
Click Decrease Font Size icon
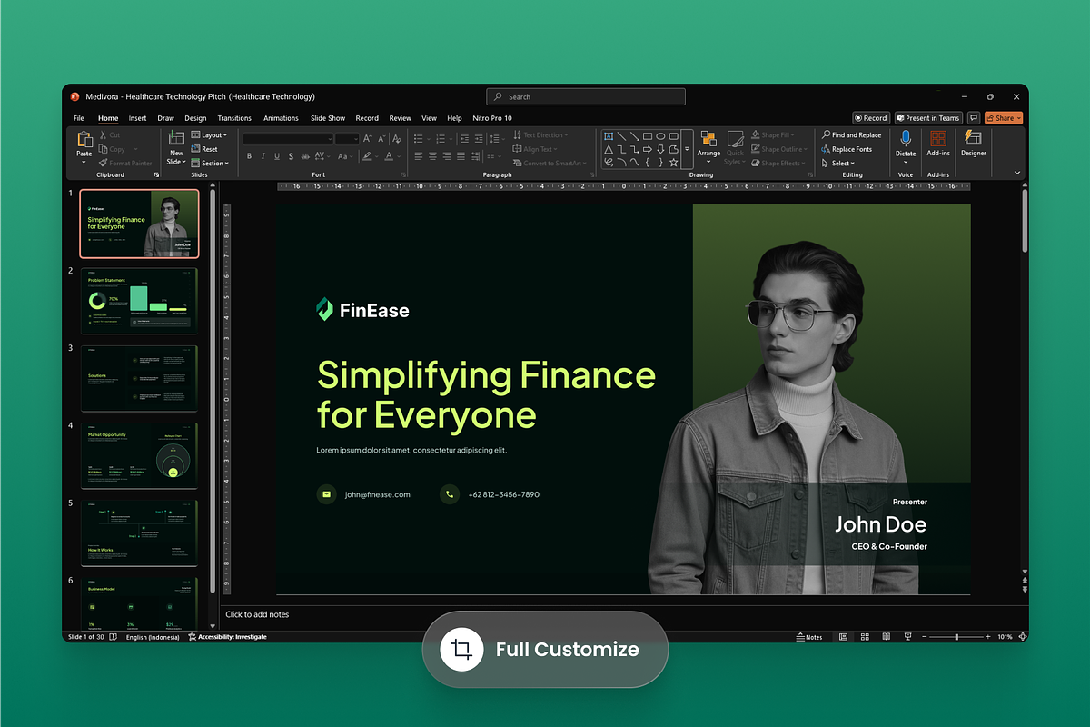point(381,138)
